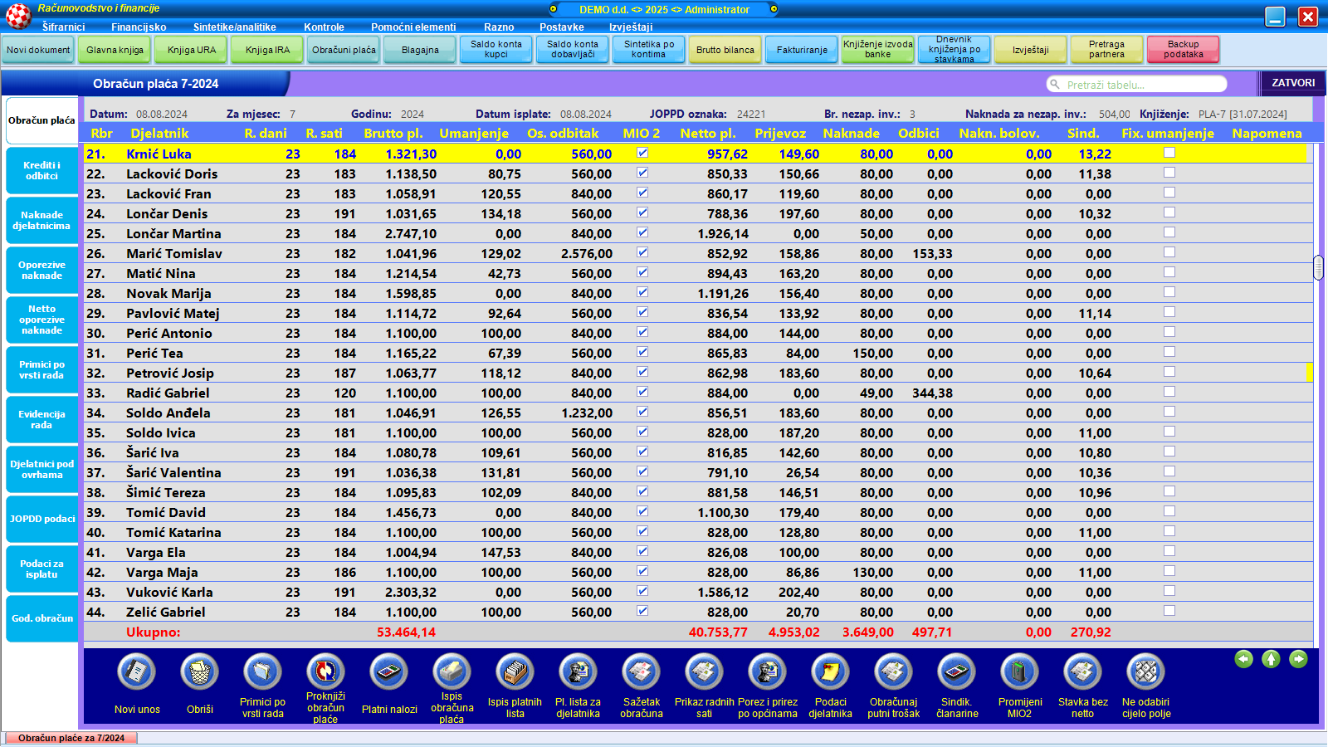Click green left arrow navigation icon
This screenshot has width=1328, height=747.
pyautogui.click(x=1243, y=659)
